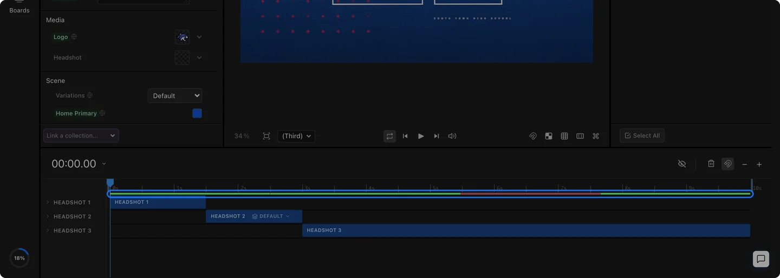
Task: Toggle hidden layers eye-slash icon in timeline
Action: tap(682, 164)
